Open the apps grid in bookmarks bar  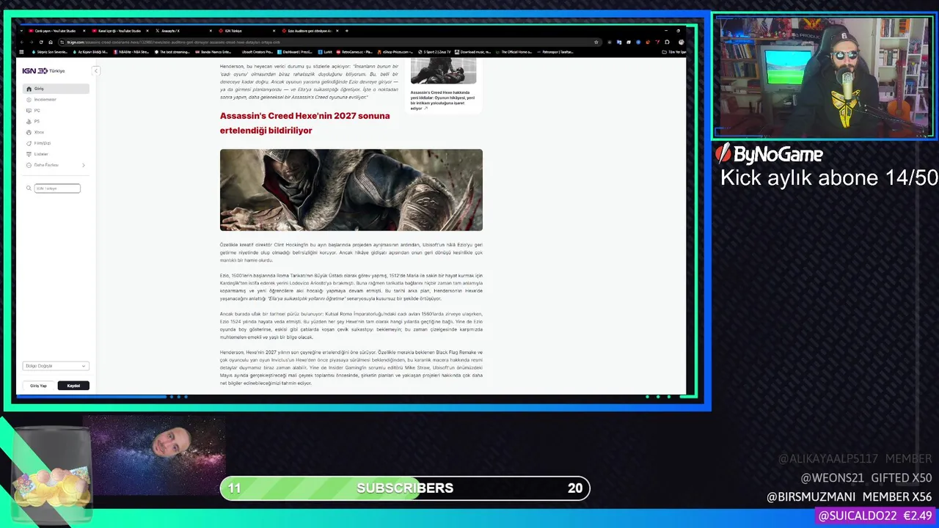22,52
